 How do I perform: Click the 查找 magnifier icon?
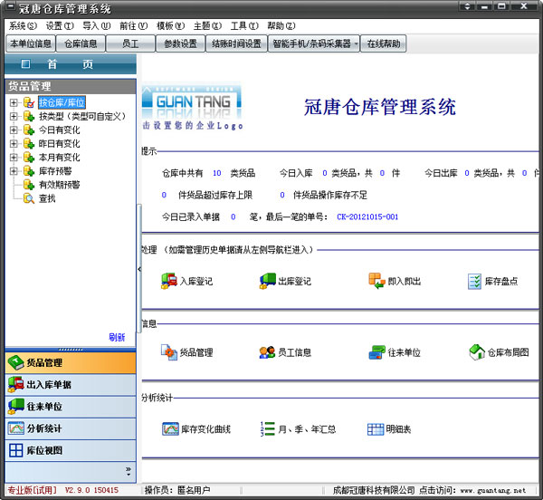[x=29, y=198]
